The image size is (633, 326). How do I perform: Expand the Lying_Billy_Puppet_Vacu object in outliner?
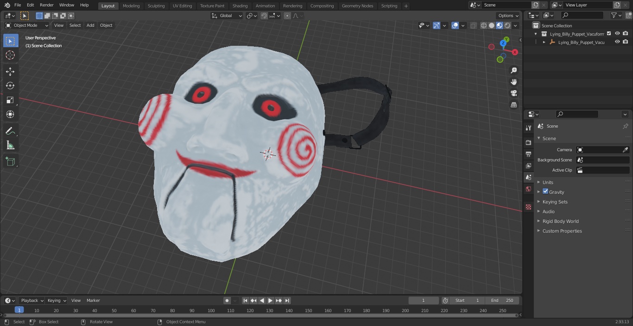click(544, 42)
